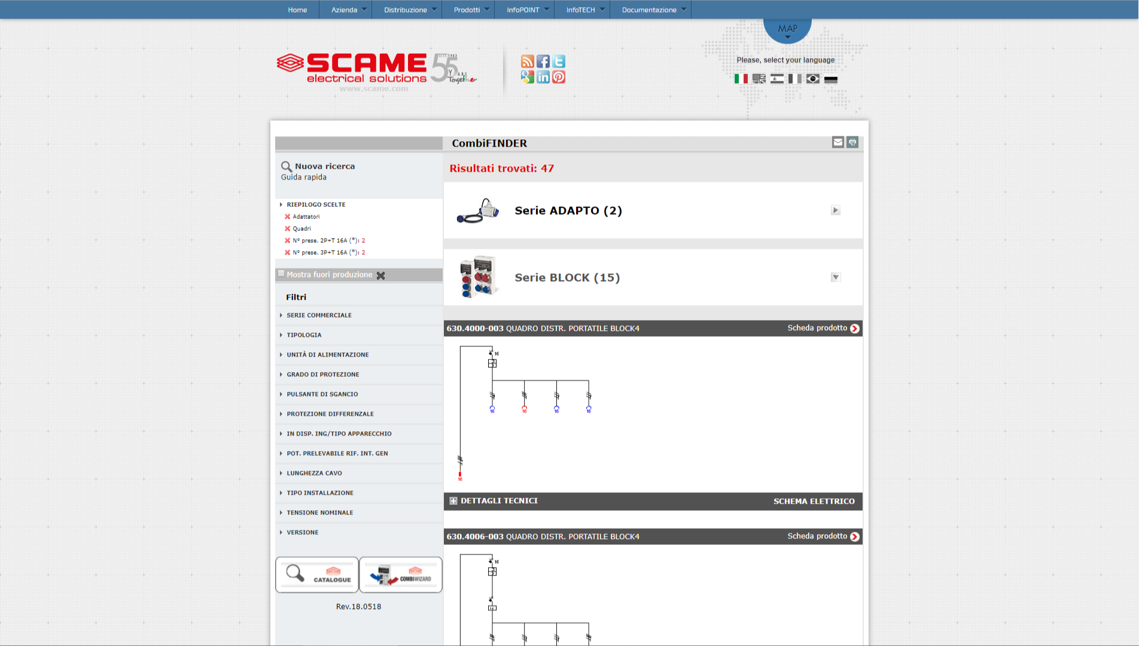
Task: Remove the Quadri choice with red X
Action: pos(287,228)
